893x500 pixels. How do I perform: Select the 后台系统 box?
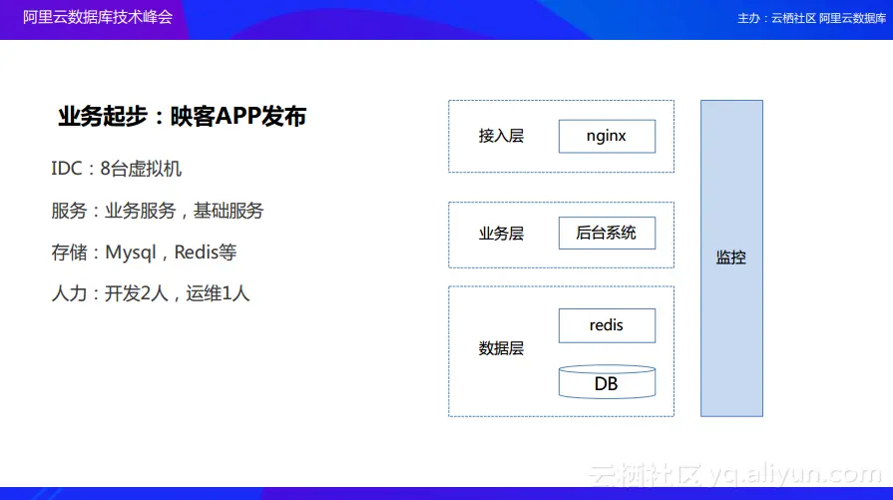[607, 233]
